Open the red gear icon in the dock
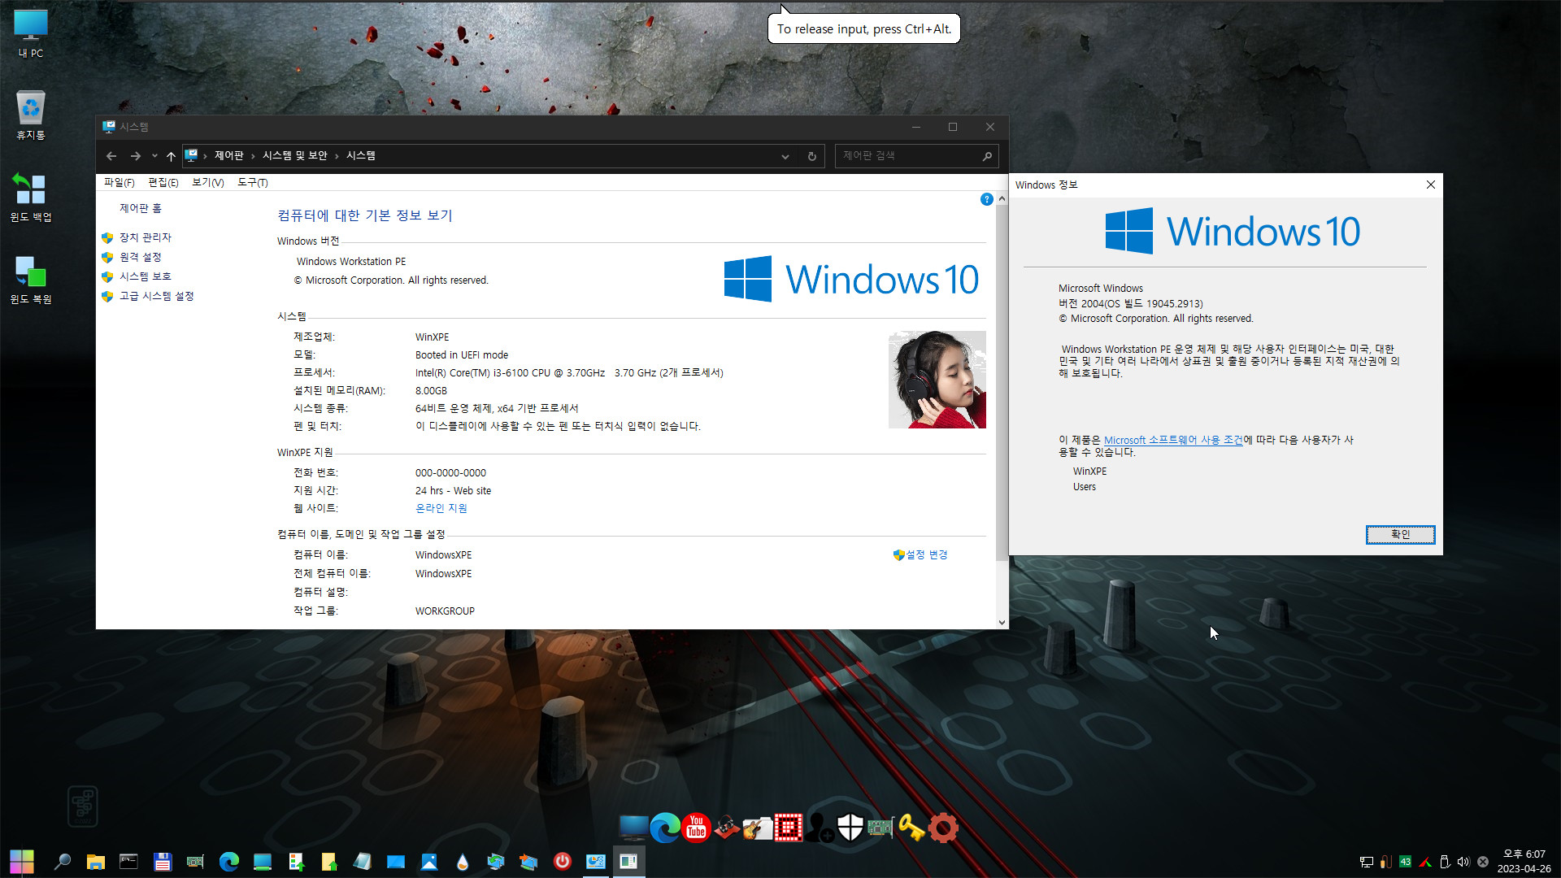Image resolution: width=1561 pixels, height=878 pixels. [943, 828]
